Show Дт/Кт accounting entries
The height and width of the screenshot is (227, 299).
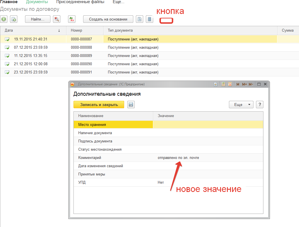(x=72, y=19)
